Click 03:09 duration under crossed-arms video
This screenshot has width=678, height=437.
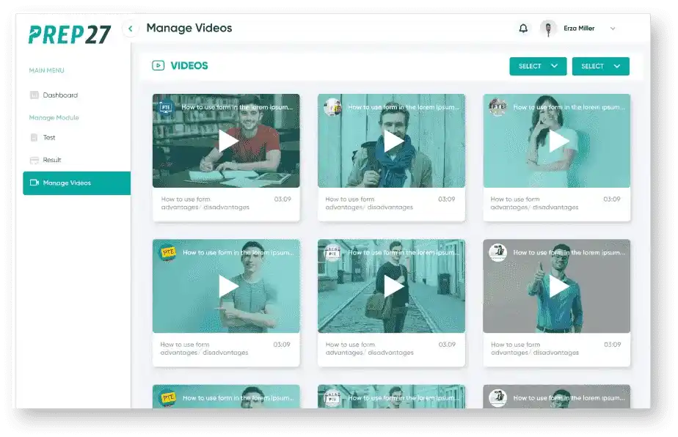[x=282, y=345]
